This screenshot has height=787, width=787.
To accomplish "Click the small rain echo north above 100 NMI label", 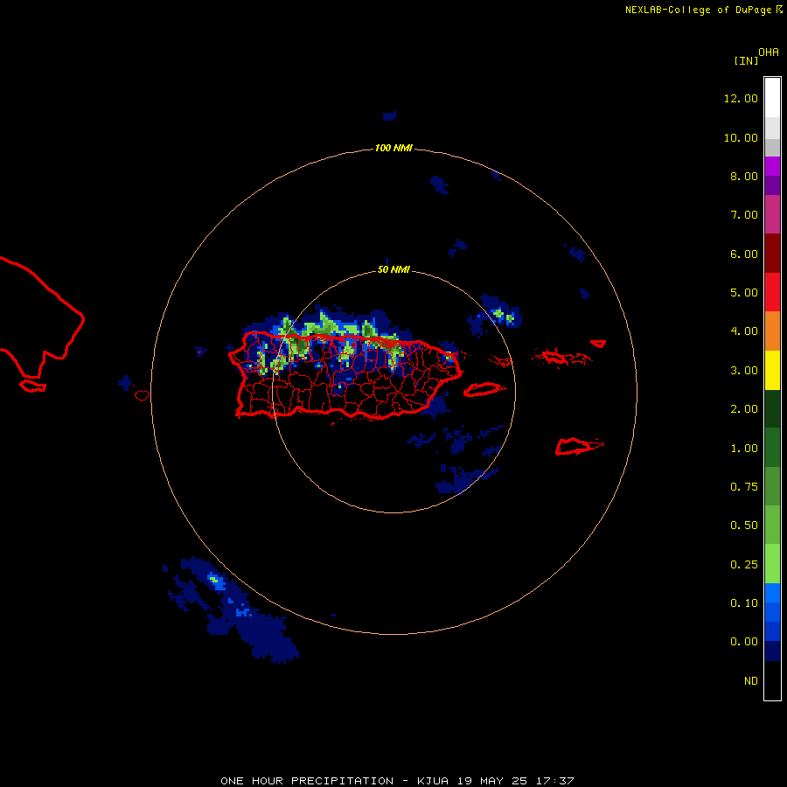I will (389, 116).
